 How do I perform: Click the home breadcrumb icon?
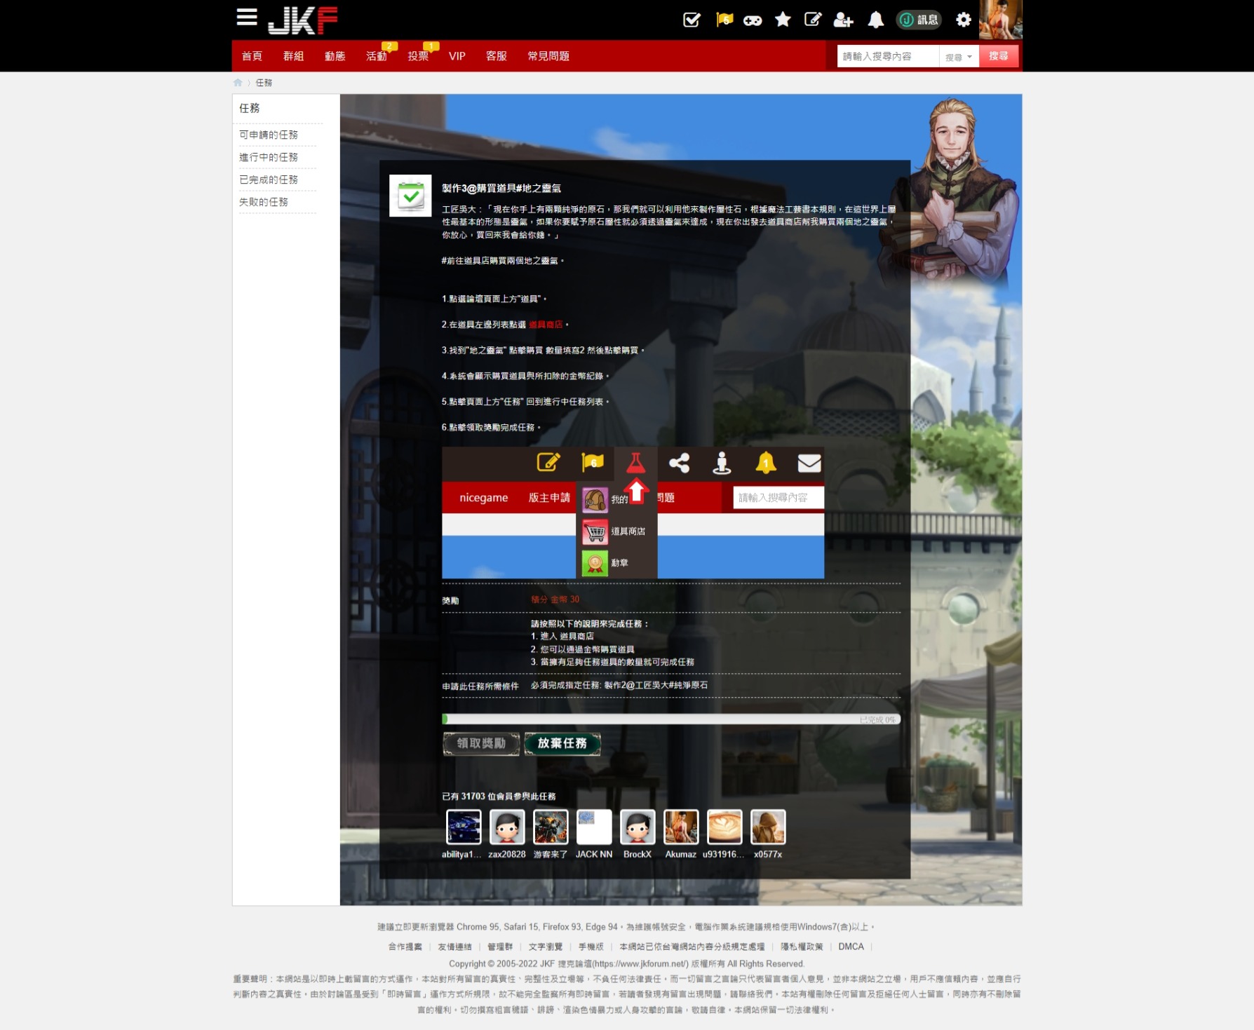click(238, 83)
